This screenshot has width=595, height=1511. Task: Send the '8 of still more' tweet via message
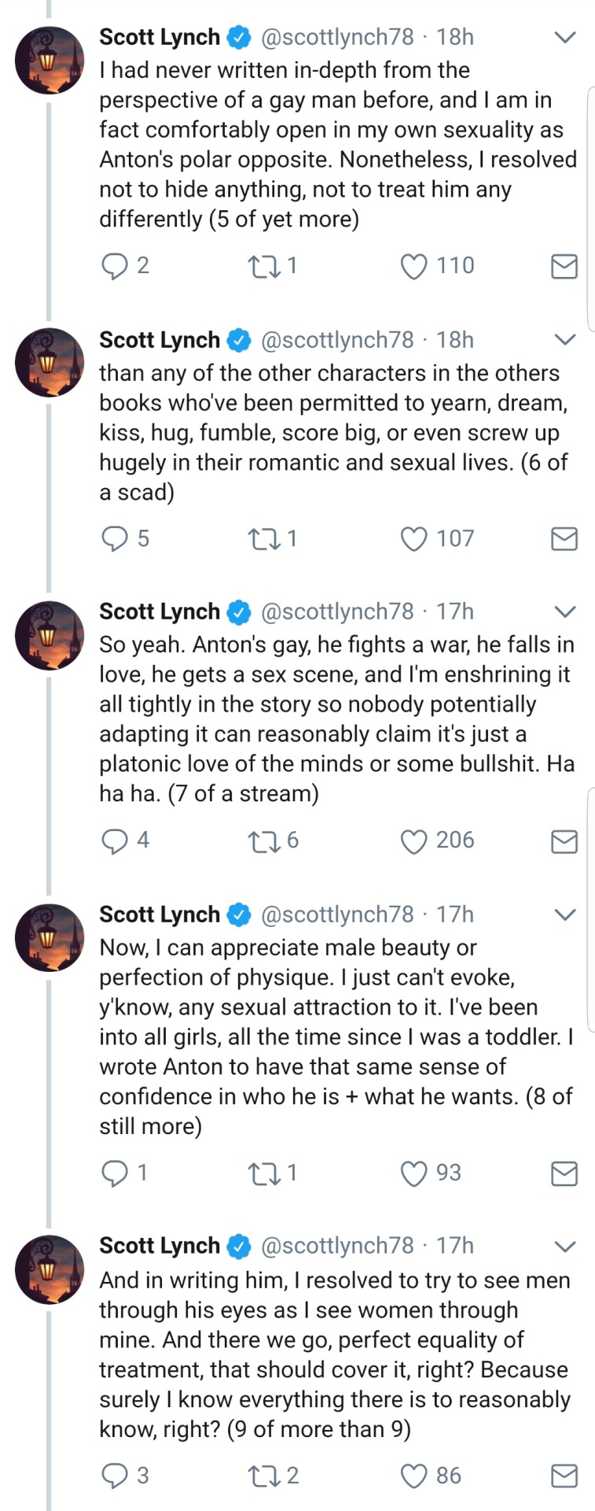(564, 1174)
